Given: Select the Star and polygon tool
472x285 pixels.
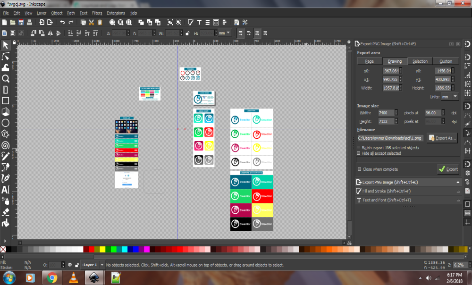Looking at the screenshot, I should click(5, 134).
